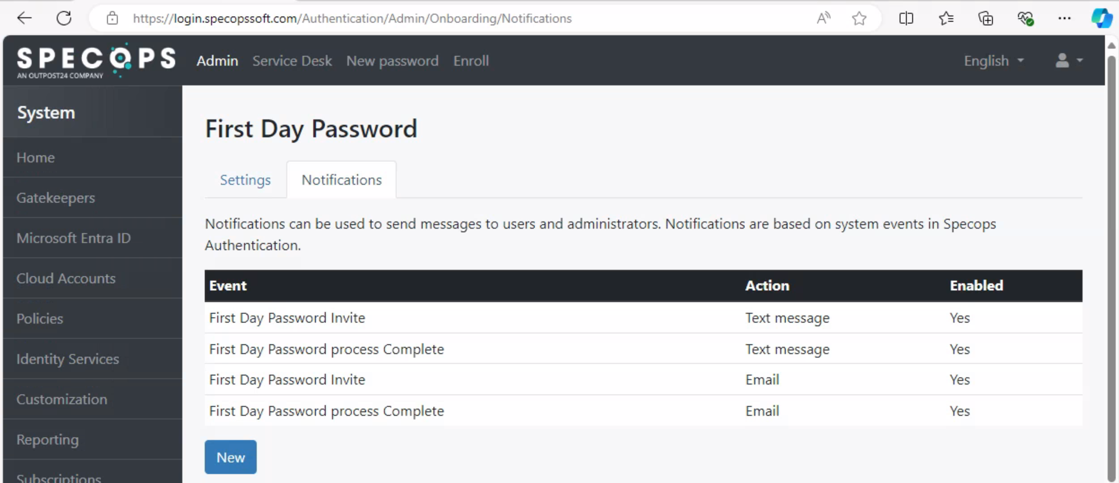This screenshot has width=1119, height=483.
Task: Select the Notifications tab
Action: [x=341, y=180]
